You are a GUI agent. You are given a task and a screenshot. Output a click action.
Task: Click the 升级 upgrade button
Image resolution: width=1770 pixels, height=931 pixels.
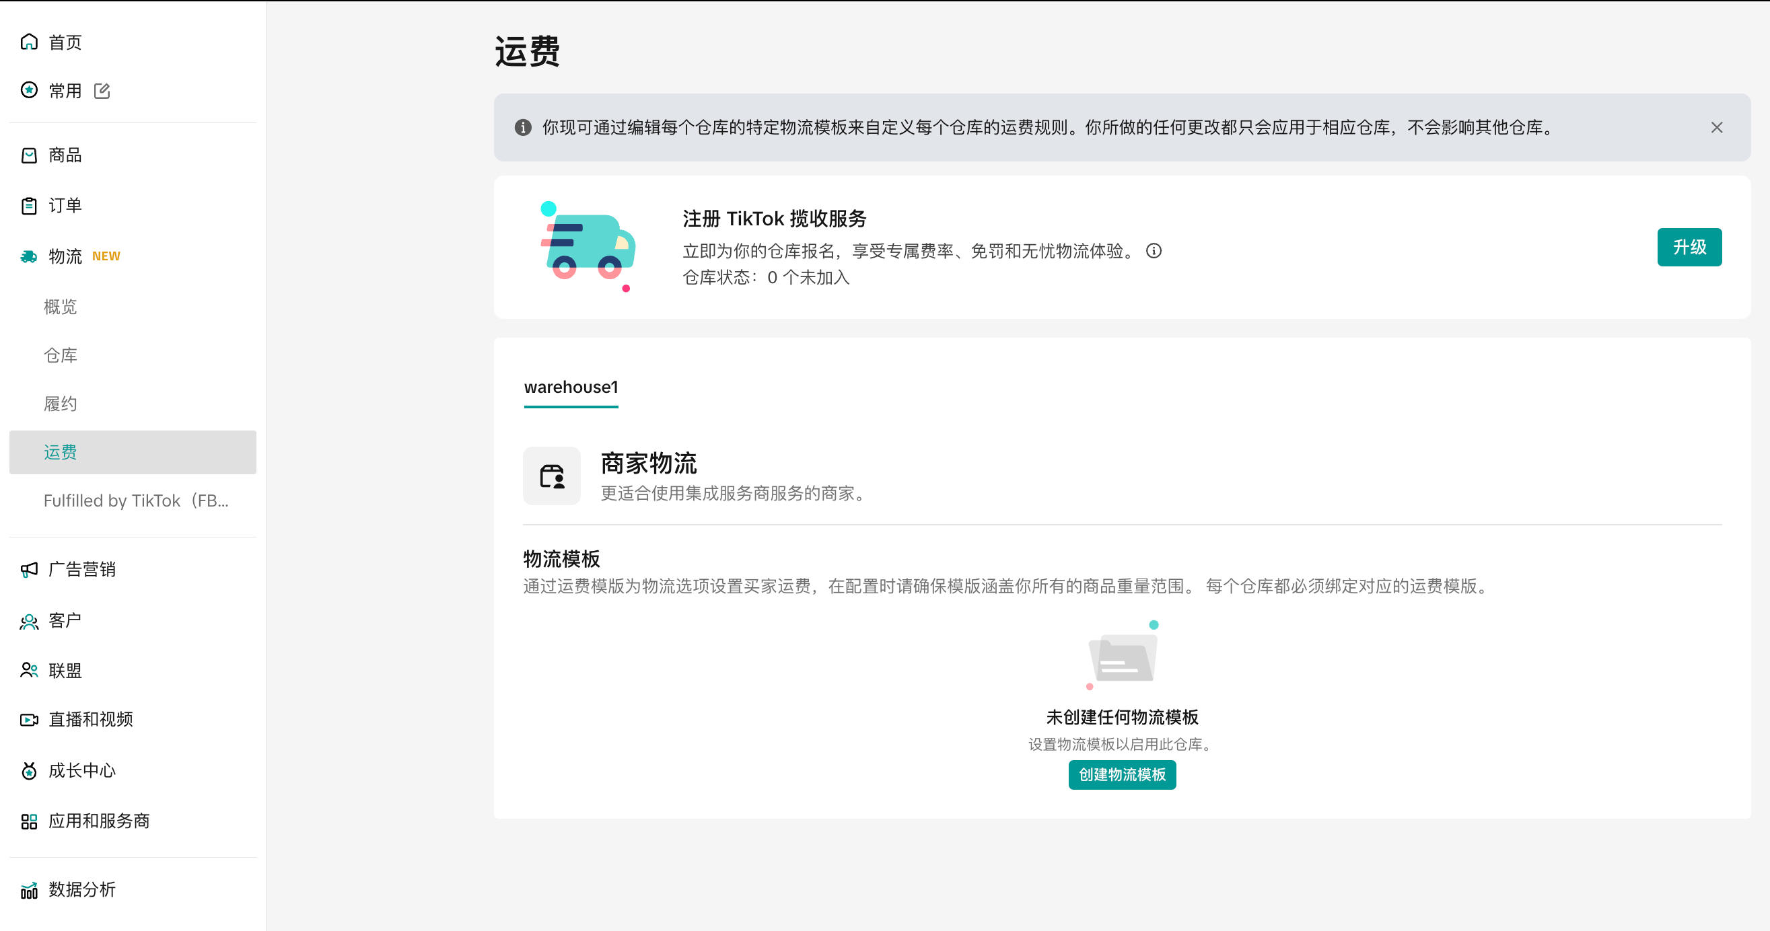tap(1689, 247)
